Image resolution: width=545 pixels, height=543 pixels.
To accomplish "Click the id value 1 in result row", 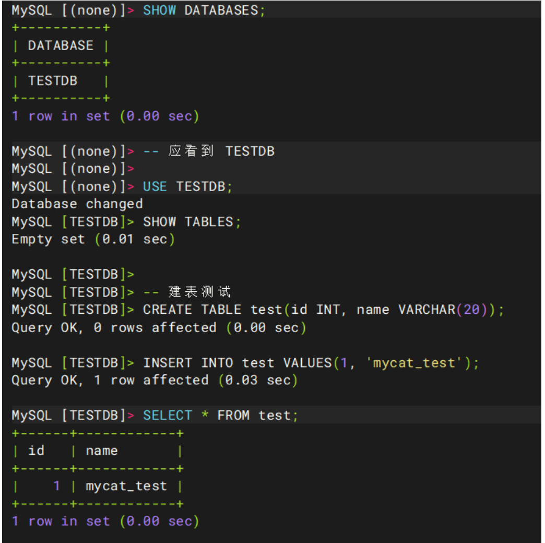I will [x=56, y=486].
